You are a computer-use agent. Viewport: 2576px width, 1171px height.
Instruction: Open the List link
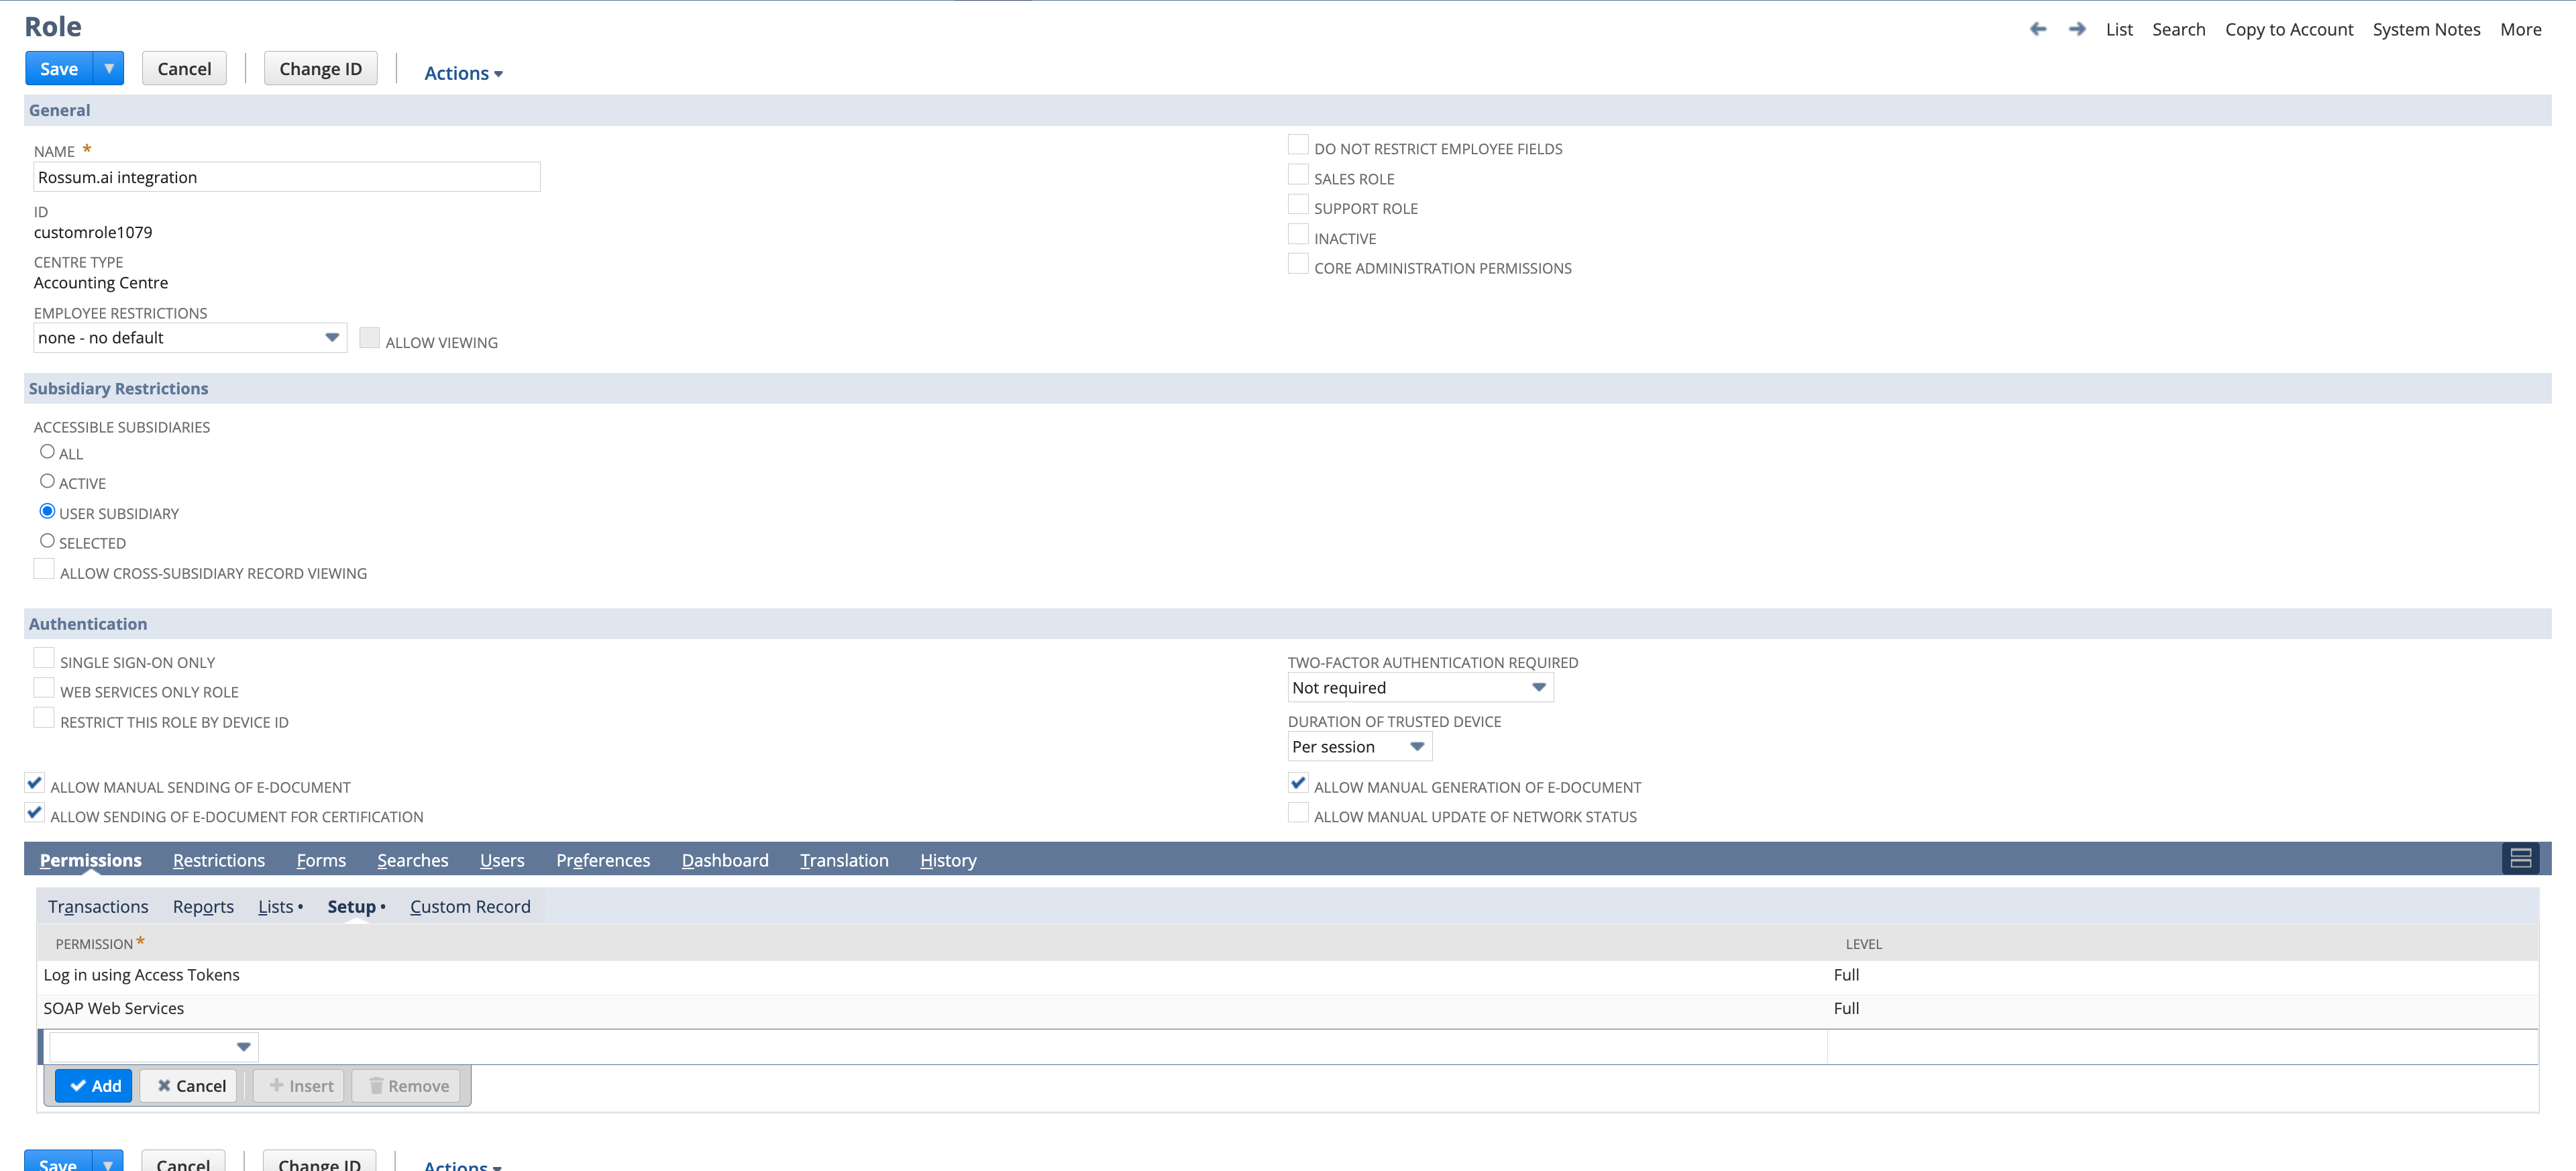tap(2118, 29)
